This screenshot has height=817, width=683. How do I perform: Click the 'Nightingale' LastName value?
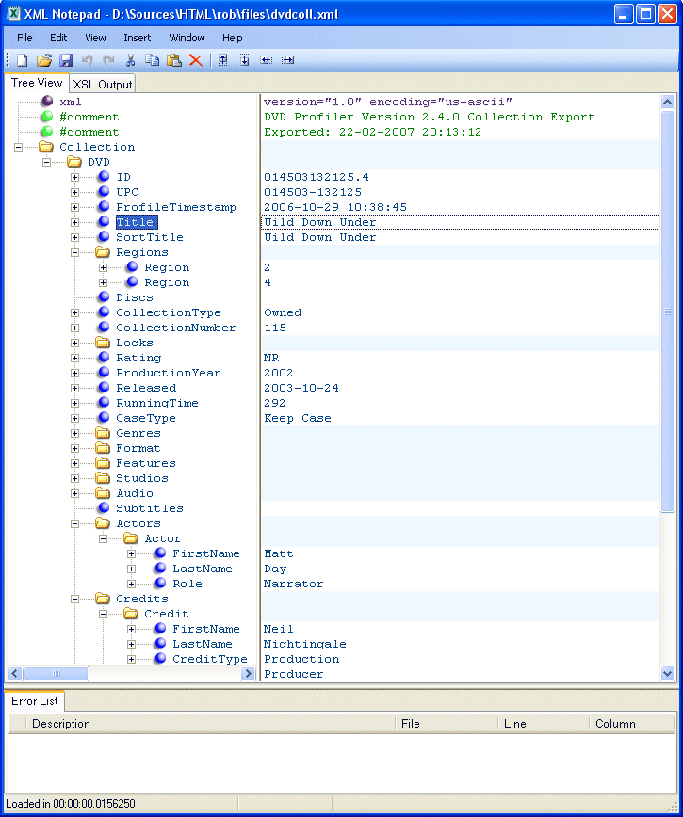point(304,644)
